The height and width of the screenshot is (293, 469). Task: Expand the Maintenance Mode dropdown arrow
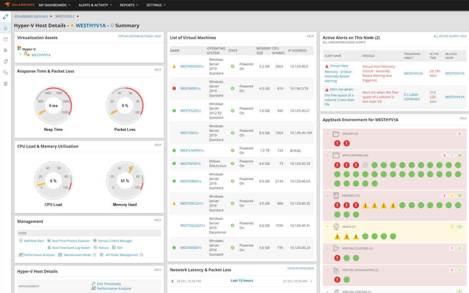[x=94, y=255]
